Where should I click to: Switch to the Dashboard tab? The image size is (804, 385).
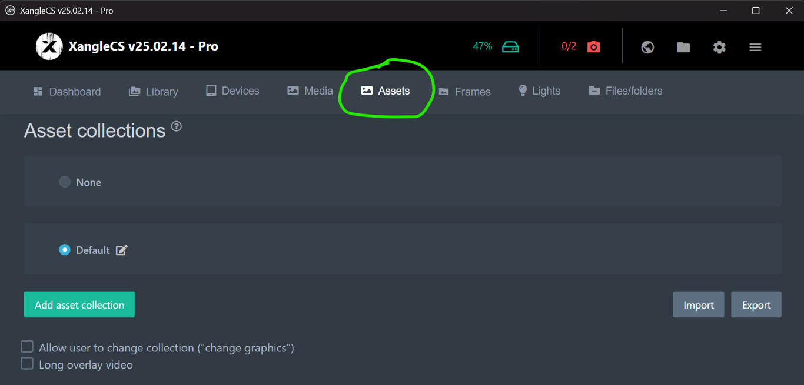coord(67,92)
